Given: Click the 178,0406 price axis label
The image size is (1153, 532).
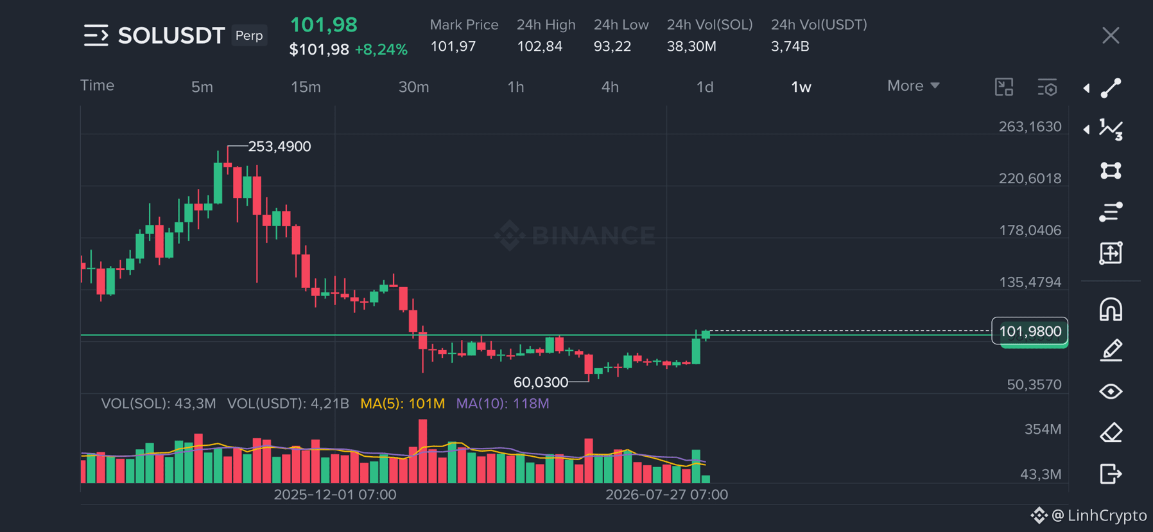Looking at the screenshot, I should point(1030,230).
